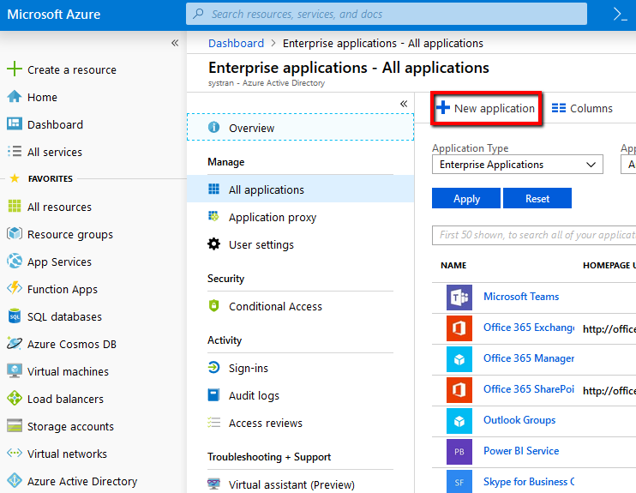Click the NAME column header
The image size is (636, 493).
[453, 266]
